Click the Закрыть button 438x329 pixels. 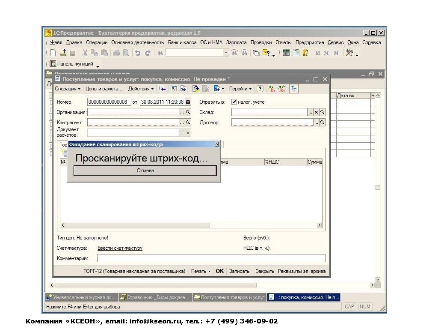pos(265,271)
